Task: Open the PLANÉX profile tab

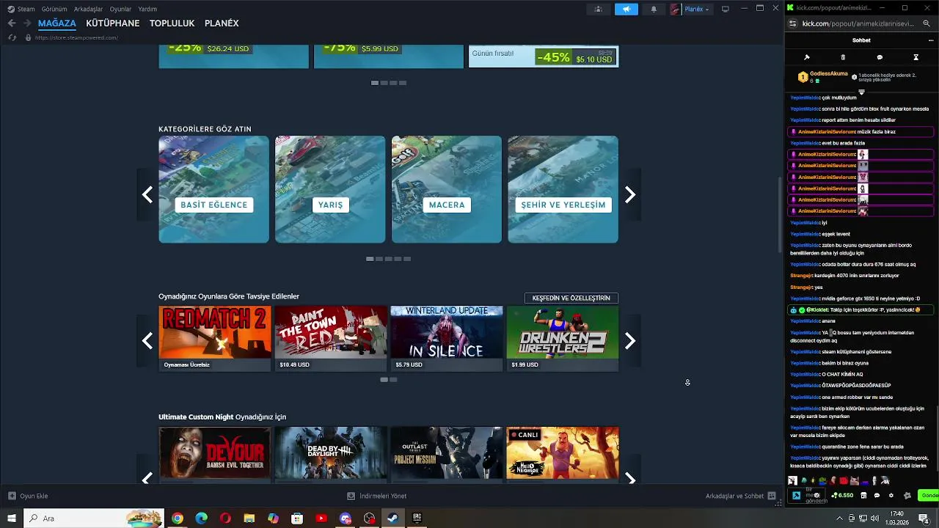Action: (x=222, y=23)
